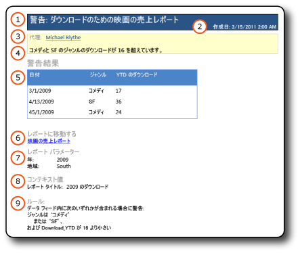The height and width of the screenshot is (253, 300).
Task: Select the 2009 のダウンロード context value
Action: coord(87,187)
